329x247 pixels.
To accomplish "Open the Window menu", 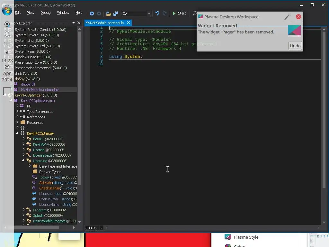I will [63, 13].
